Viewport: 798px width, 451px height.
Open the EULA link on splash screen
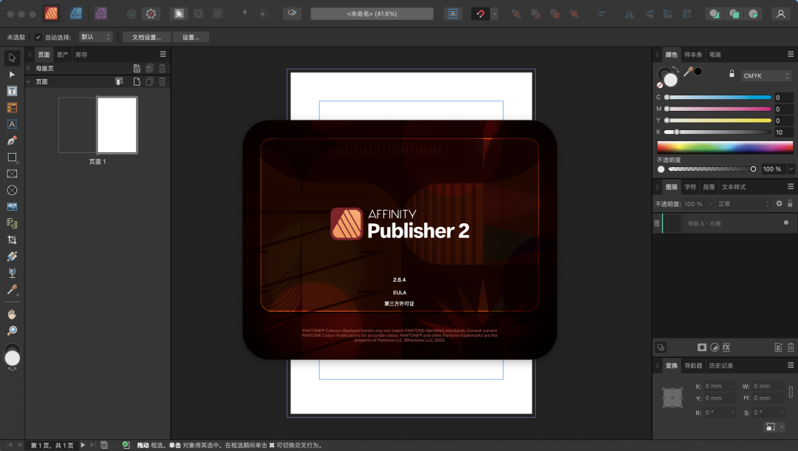[400, 292]
